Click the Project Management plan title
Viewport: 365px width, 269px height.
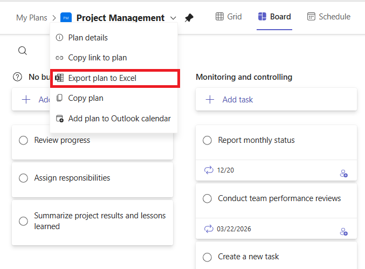tap(120, 18)
